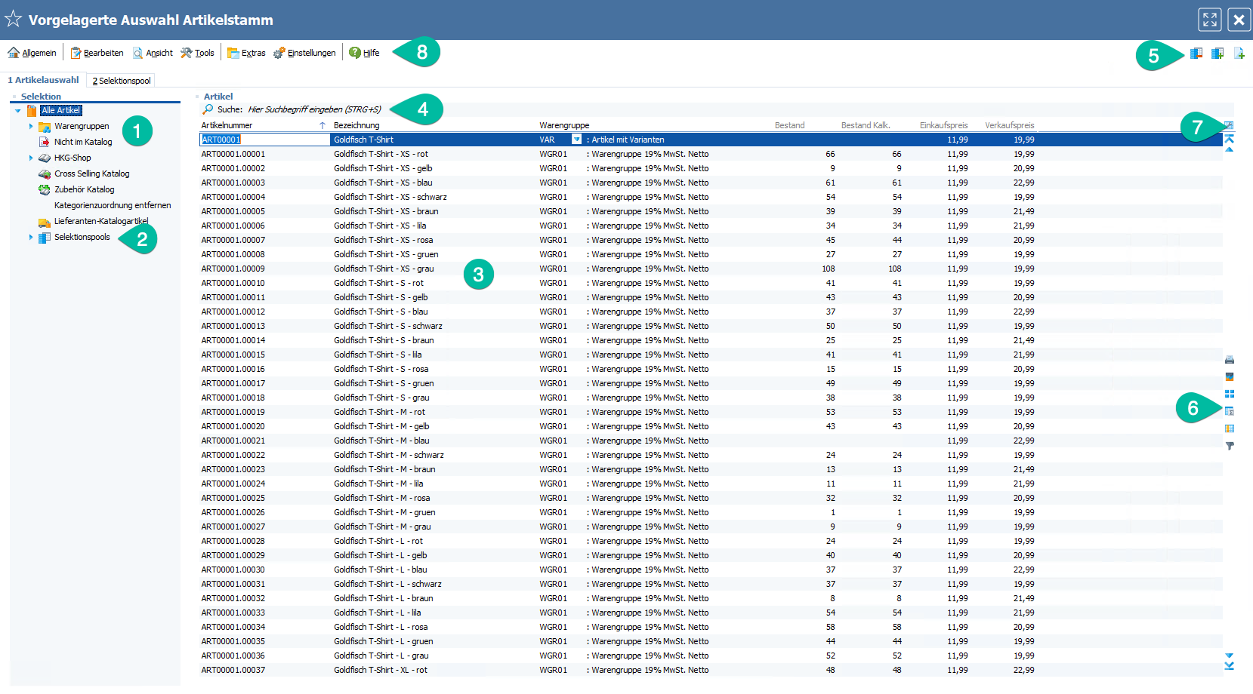The height and width of the screenshot is (694, 1253).
Task: Open the table sum (sigma) icon
Action: click(x=1230, y=411)
